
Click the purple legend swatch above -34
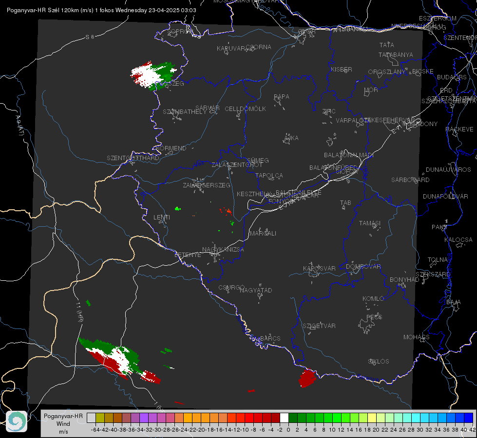144,418
